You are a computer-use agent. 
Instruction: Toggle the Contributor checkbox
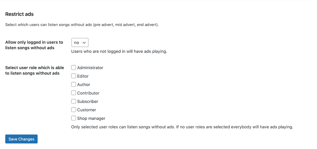[74, 93]
